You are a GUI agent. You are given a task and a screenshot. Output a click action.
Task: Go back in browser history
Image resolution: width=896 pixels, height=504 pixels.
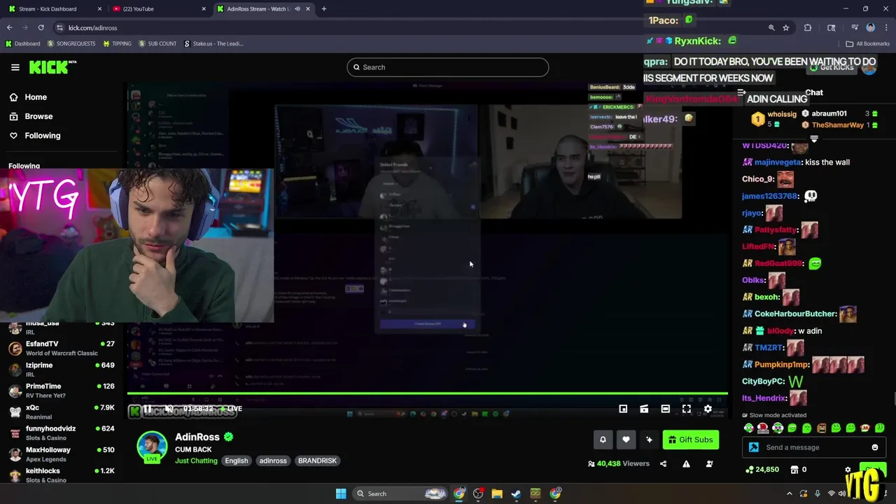10,27
